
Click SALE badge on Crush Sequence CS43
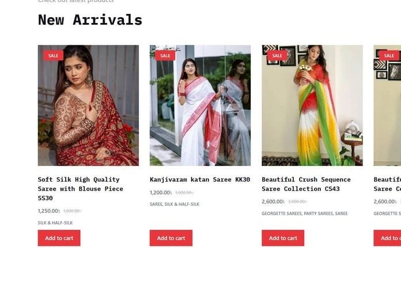(x=277, y=56)
